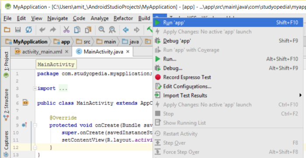Click fold end marker on line 12
Image resolution: width=306 pixels, height=158 pixels.
pyautogui.click(x=35, y=147)
